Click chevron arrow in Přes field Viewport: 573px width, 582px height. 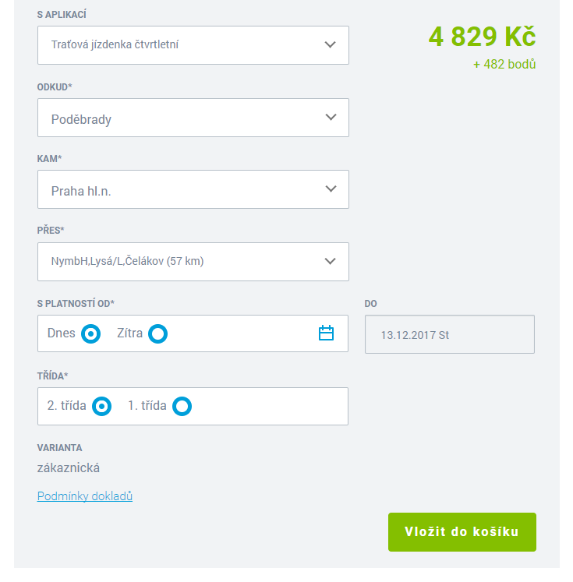[330, 261]
